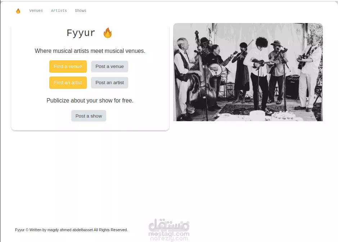Viewport: 338px width, 242px height.
Task: Select the Post an artist button
Action: click(109, 83)
